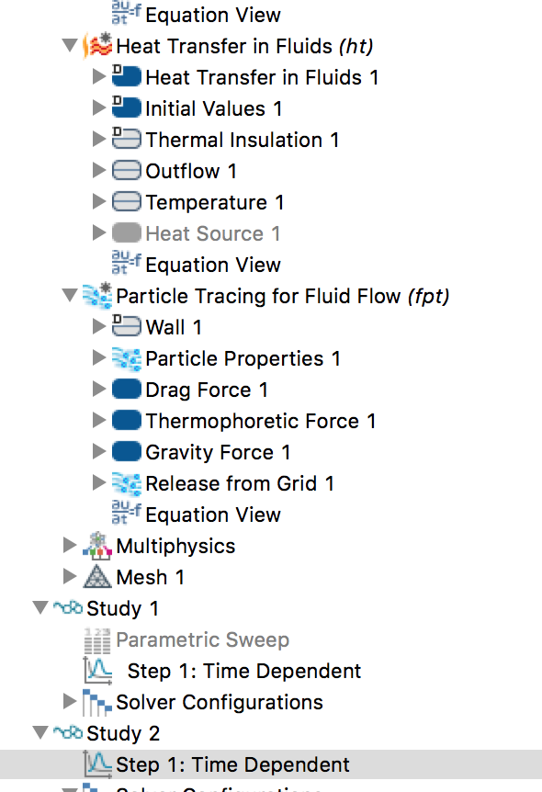Expand the Drag Force 1 node
542x792 pixels.
pyautogui.click(x=99, y=390)
